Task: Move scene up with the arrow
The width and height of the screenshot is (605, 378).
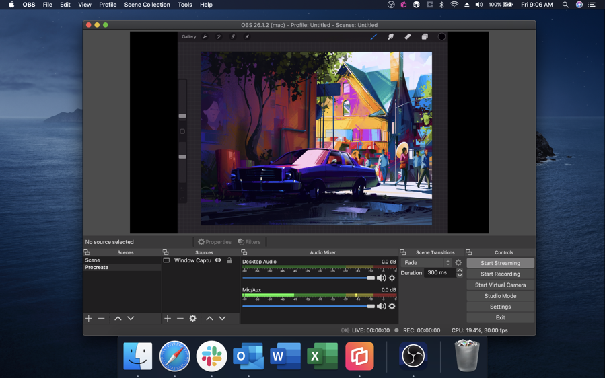Action: tap(118, 318)
